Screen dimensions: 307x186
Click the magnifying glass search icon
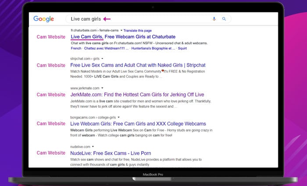(224, 19)
